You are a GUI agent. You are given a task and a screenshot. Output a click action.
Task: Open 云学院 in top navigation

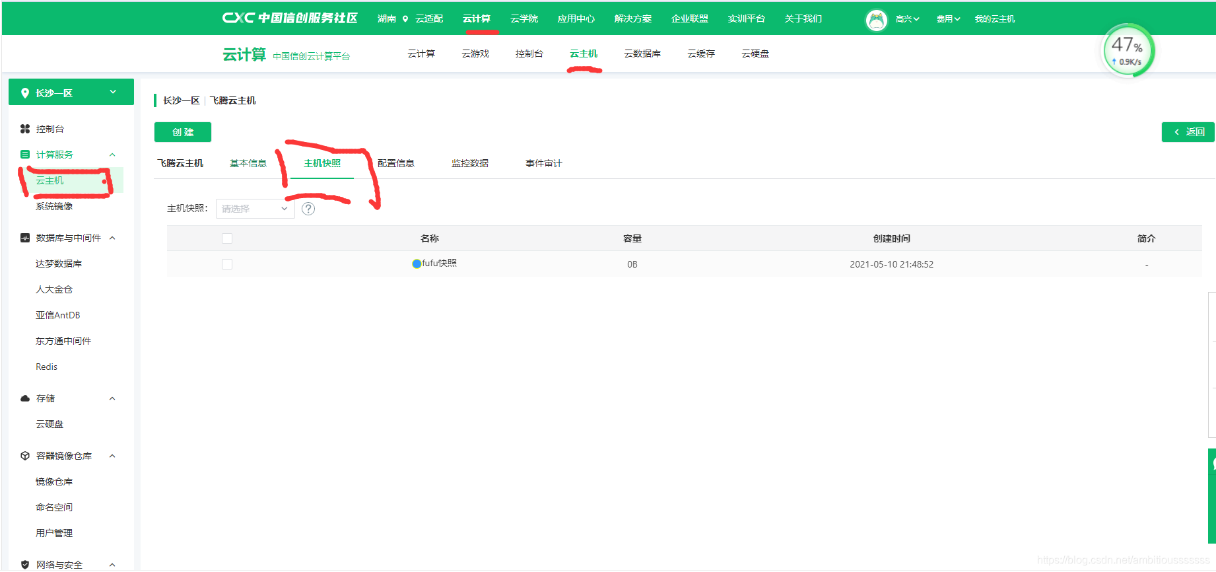point(524,18)
